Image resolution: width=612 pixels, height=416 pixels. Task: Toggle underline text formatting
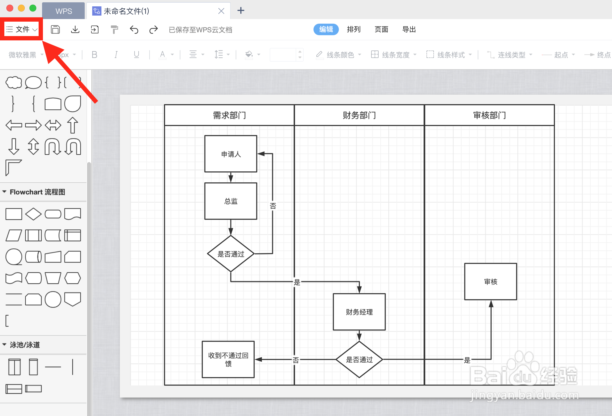tap(137, 55)
